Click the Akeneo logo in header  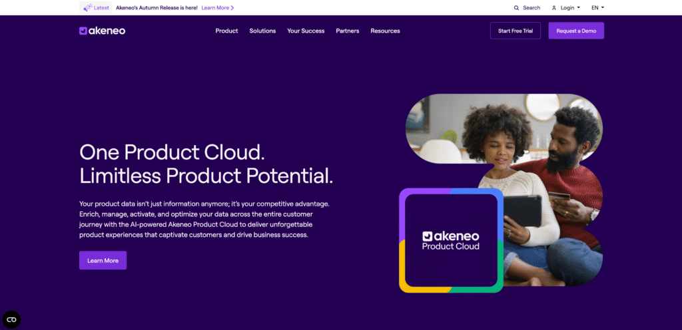click(x=102, y=31)
